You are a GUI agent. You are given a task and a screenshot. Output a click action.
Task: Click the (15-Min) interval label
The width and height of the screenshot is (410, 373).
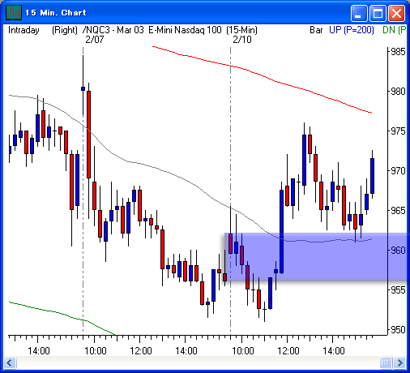pyautogui.click(x=241, y=30)
